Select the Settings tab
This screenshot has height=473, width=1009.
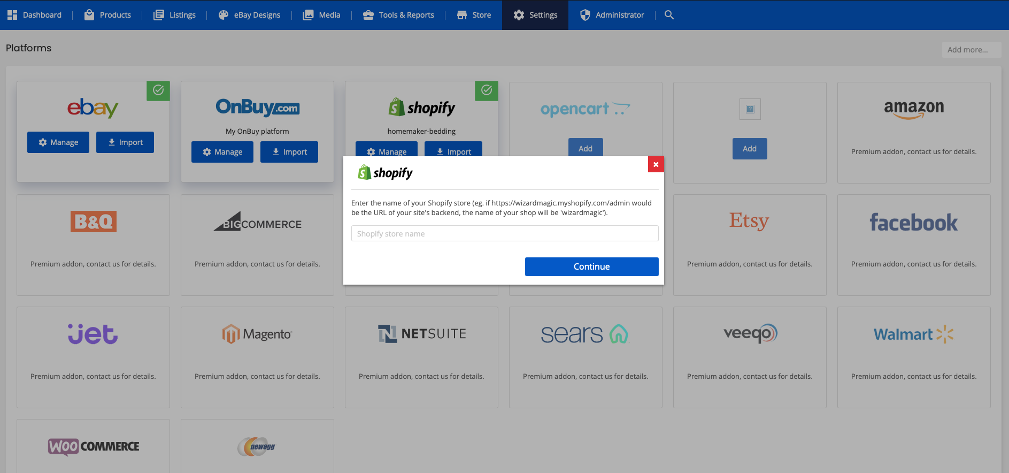tap(535, 15)
